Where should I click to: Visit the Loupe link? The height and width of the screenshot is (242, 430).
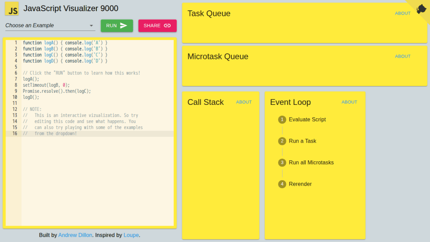[131, 235]
